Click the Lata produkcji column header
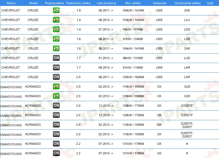 click(106, 3)
